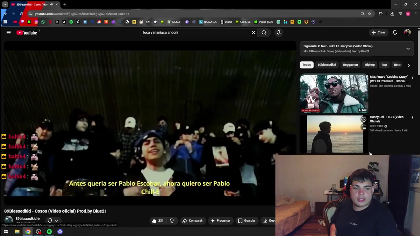420x236 pixels.
Task: Like the video with thumbs up
Action: pos(157,221)
